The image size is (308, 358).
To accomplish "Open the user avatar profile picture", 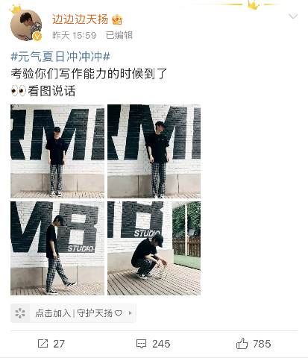I will coord(26,25).
